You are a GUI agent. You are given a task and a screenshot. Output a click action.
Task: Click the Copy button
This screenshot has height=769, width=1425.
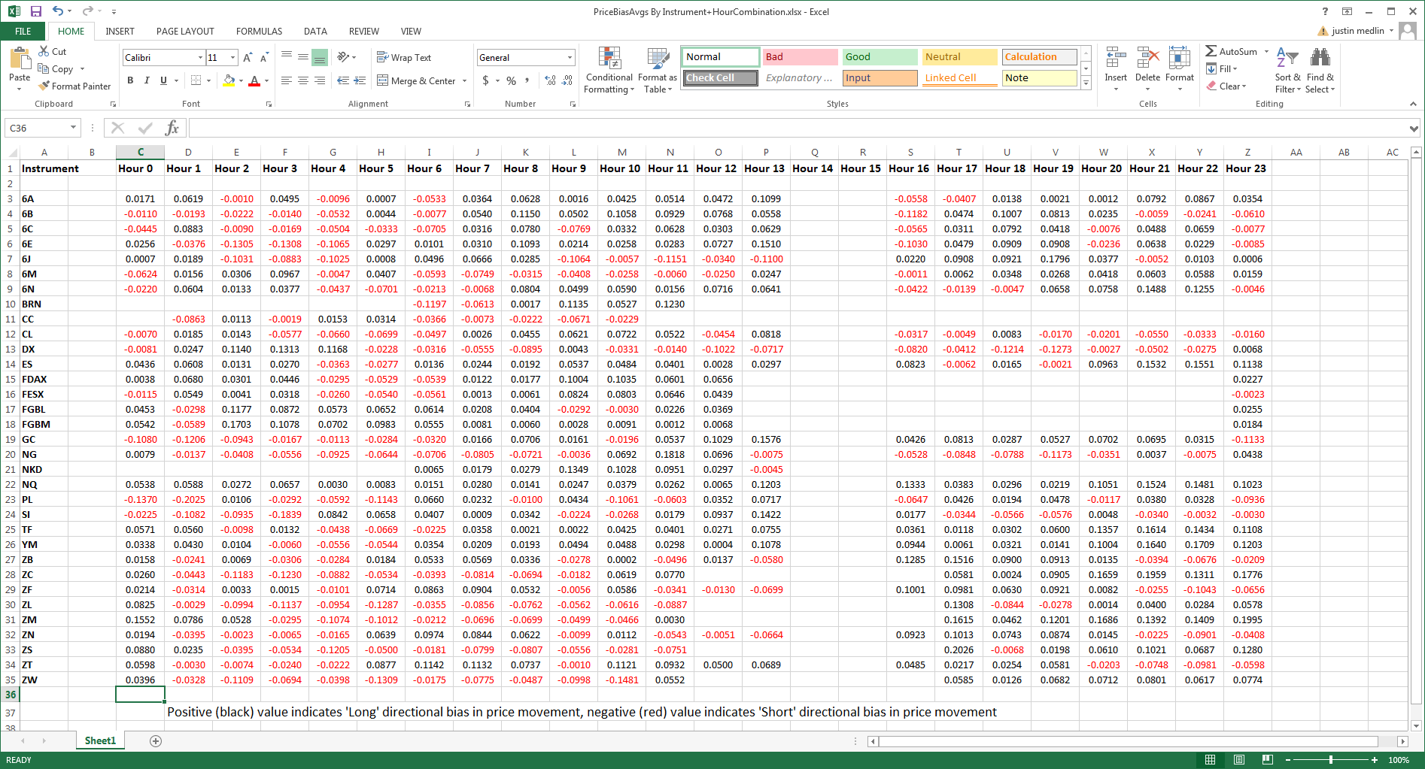(56, 68)
